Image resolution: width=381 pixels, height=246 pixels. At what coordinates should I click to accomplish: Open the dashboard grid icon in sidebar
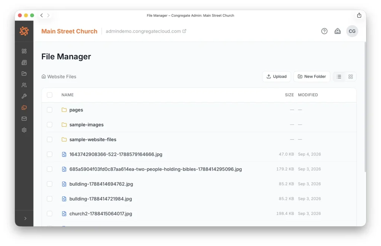pyautogui.click(x=24, y=51)
